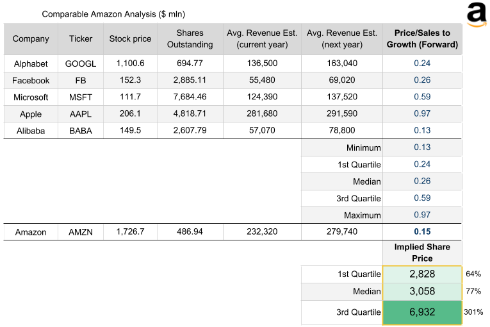The height and width of the screenshot is (327, 490).
Task: Select the light green 2,828 cell
Action: click(422, 274)
